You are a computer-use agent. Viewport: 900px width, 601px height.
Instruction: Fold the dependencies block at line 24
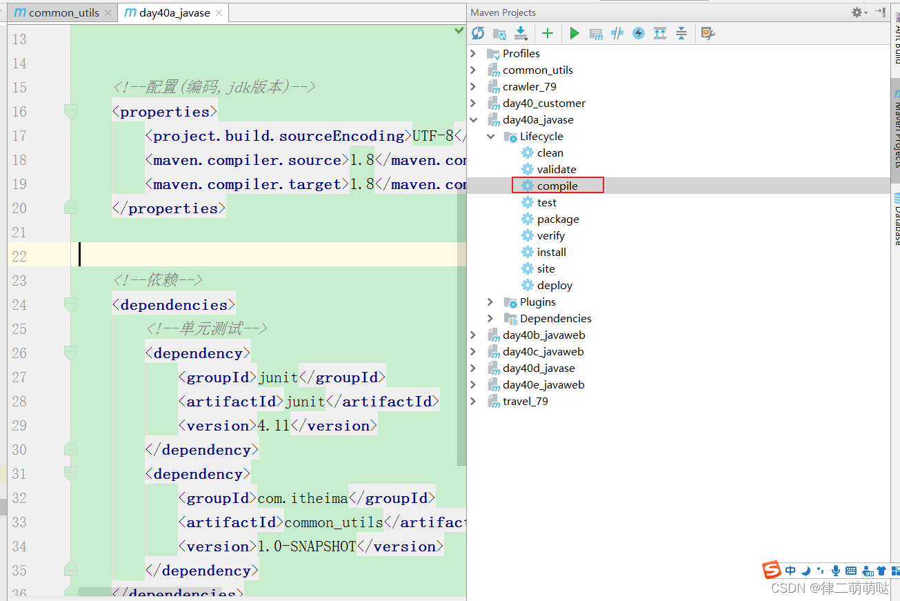click(x=70, y=304)
